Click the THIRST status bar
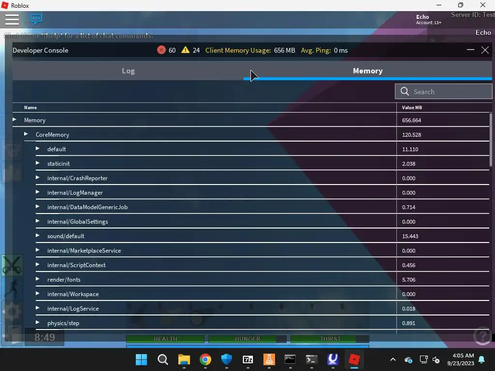This screenshot has width=495, height=371. point(330,339)
